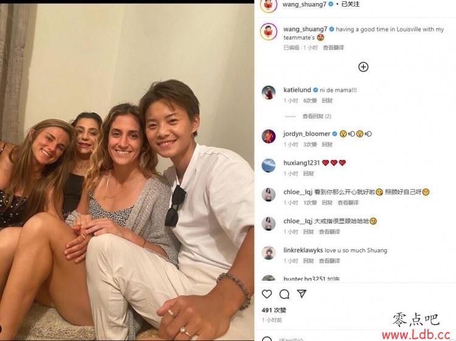
Task: View translation of the caption
Action: 333,47
